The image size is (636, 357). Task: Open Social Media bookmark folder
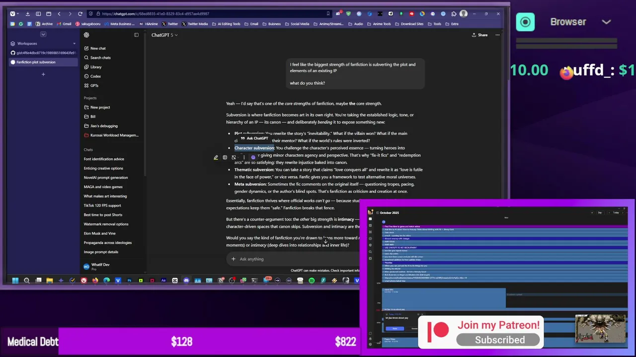point(297,24)
